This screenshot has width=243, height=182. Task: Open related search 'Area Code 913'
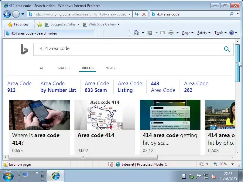point(19,87)
